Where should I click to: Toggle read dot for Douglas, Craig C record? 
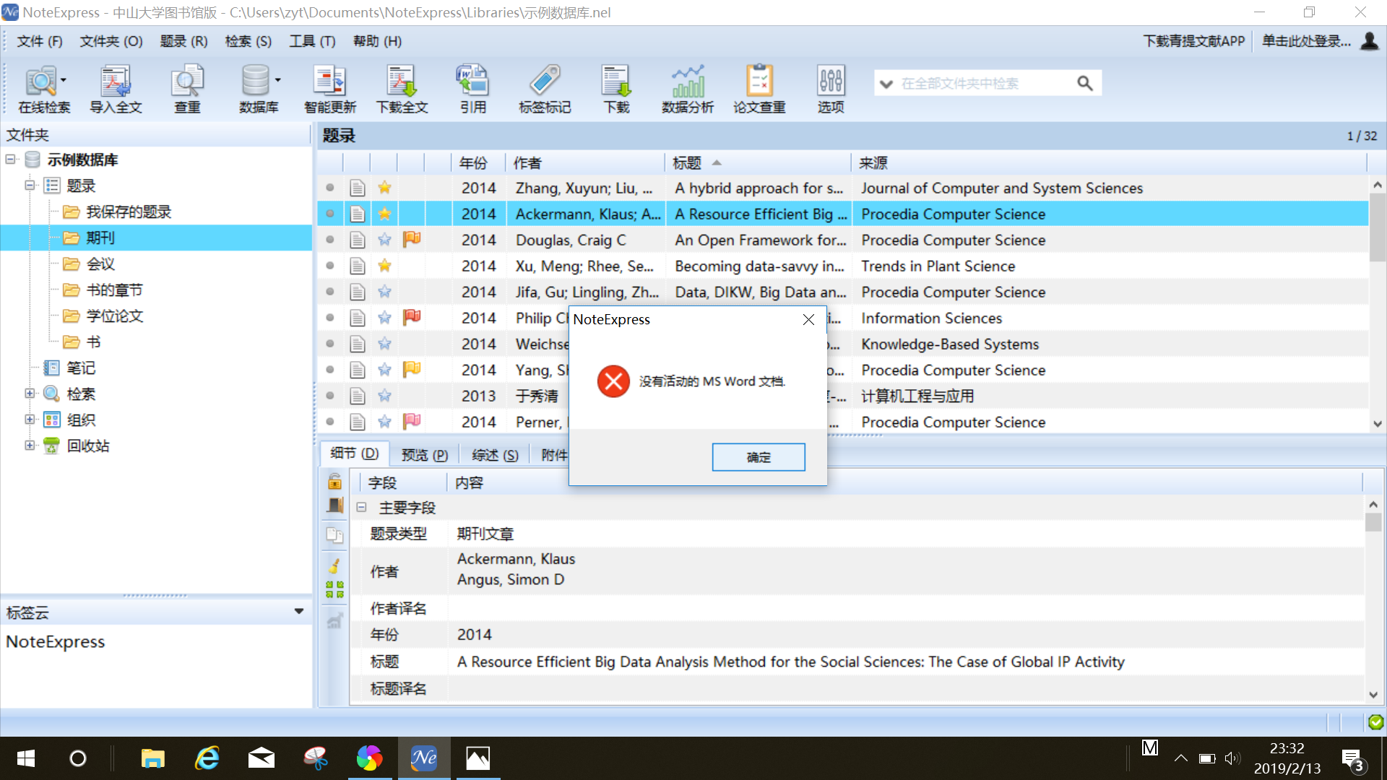coord(330,240)
